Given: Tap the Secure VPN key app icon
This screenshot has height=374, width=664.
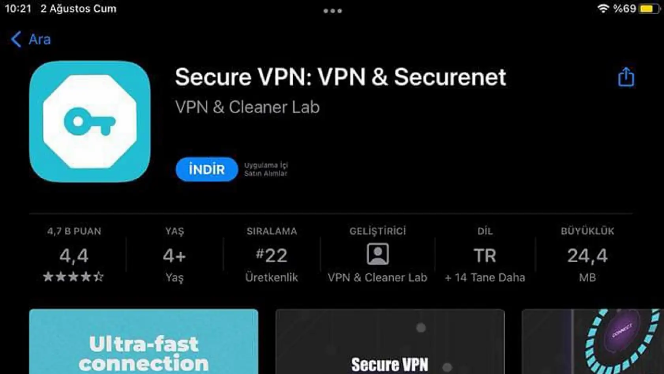Looking at the screenshot, I should pyautogui.click(x=90, y=122).
